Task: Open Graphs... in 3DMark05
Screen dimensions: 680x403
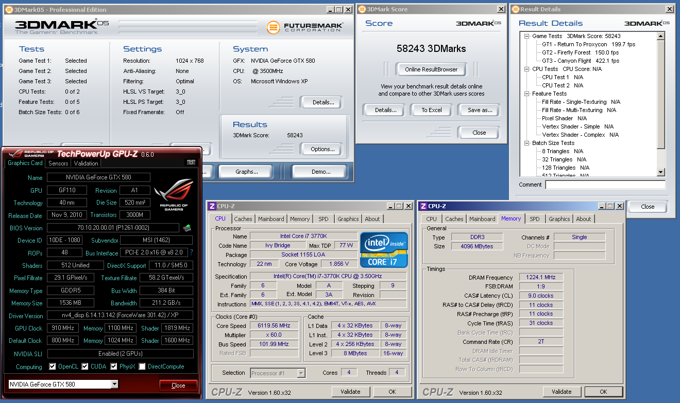Action: [247, 172]
